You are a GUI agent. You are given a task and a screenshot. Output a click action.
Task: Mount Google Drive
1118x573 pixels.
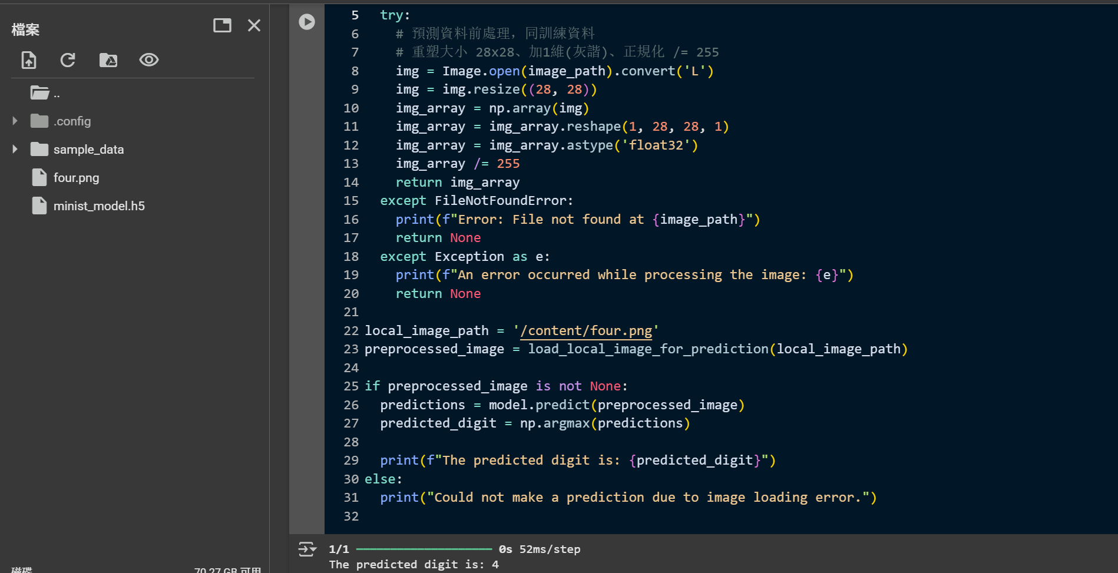point(108,60)
